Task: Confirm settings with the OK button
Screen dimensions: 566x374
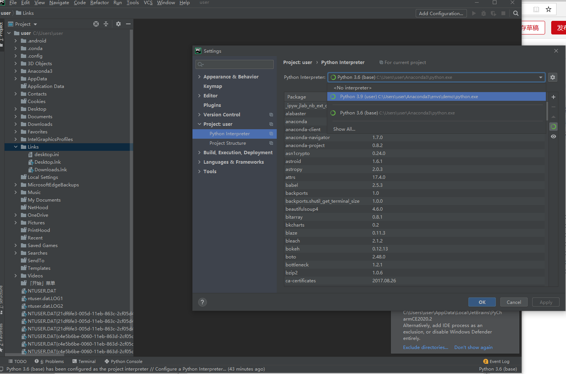Action: click(482, 302)
